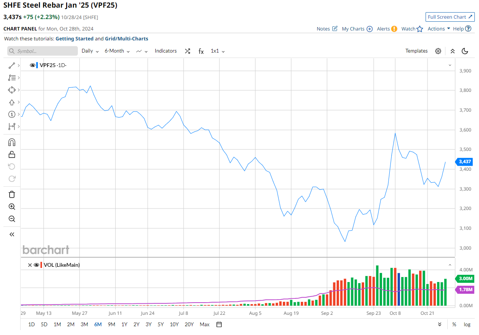The width and height of the screenshot is (479, 335).
Task: Select the trend line drawing tool
Action: tap(11, 66)
